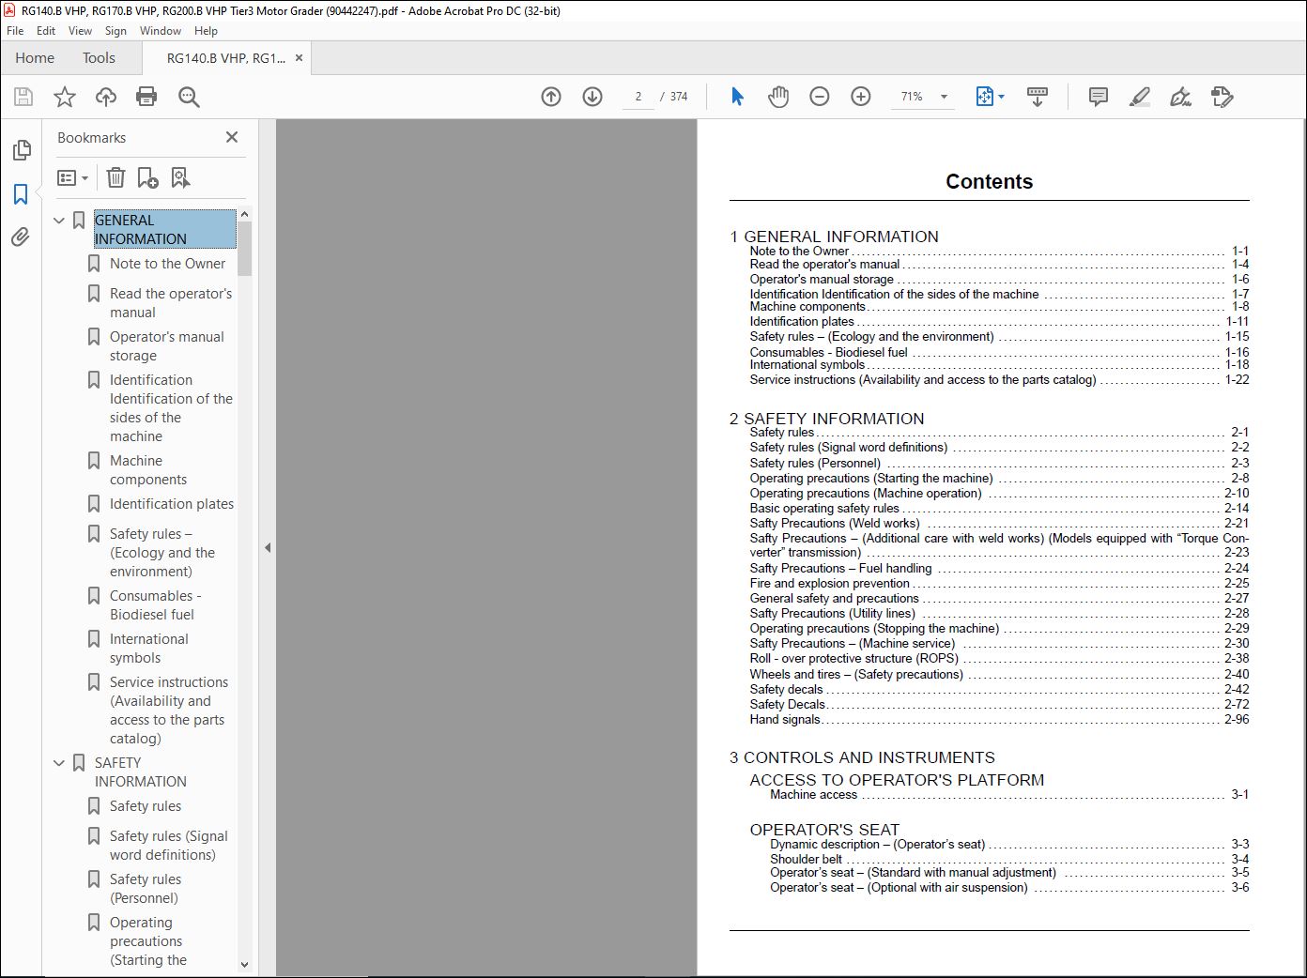This screenshot has height=978, width=1307.
Task: Go to previous page arrow
Action: (551, 97)
